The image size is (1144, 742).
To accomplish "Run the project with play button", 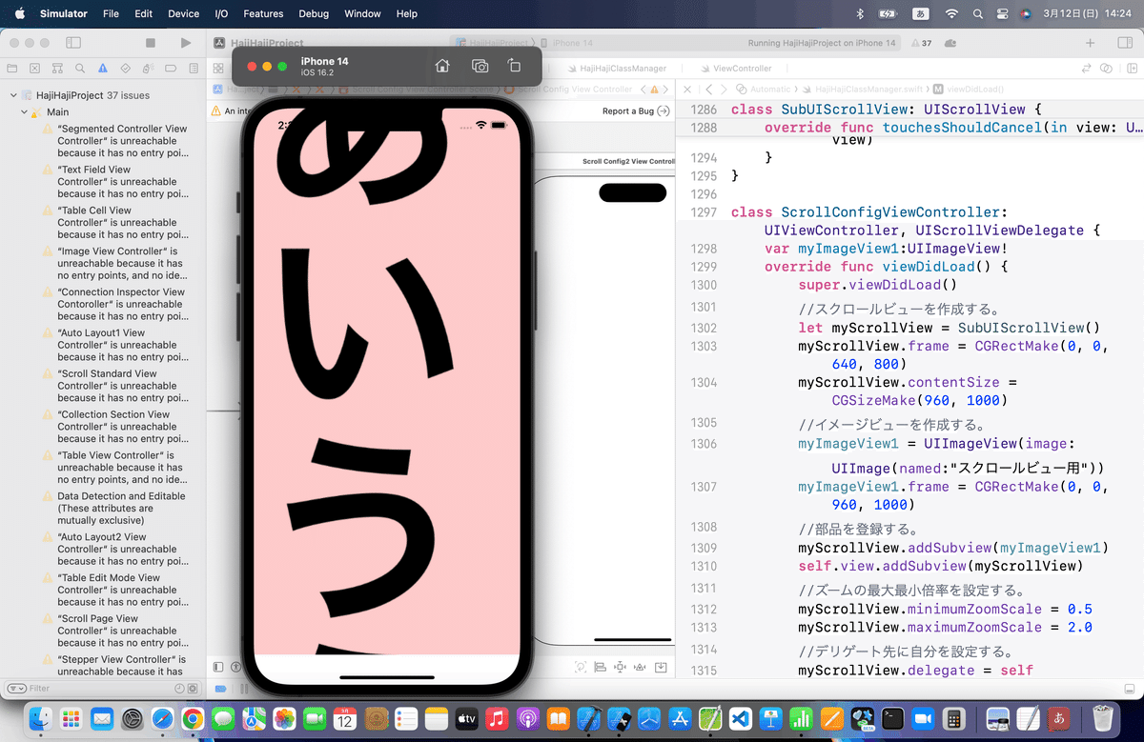I will 185,43.
